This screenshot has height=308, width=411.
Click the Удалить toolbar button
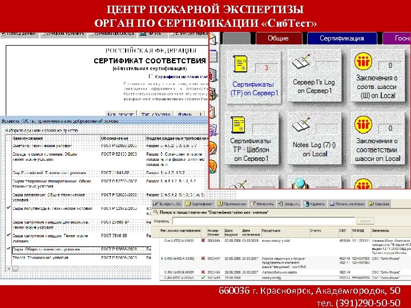pyautogui.click(x=315, y=204)
